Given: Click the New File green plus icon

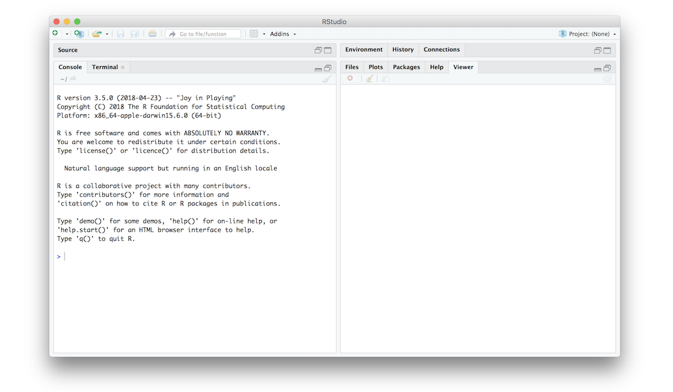Looking at the screenshot, I should (x=55, y=34).
